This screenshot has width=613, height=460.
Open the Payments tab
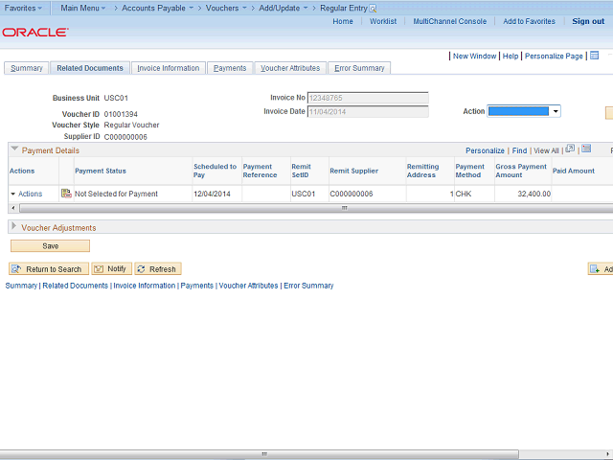click(230, 68)
